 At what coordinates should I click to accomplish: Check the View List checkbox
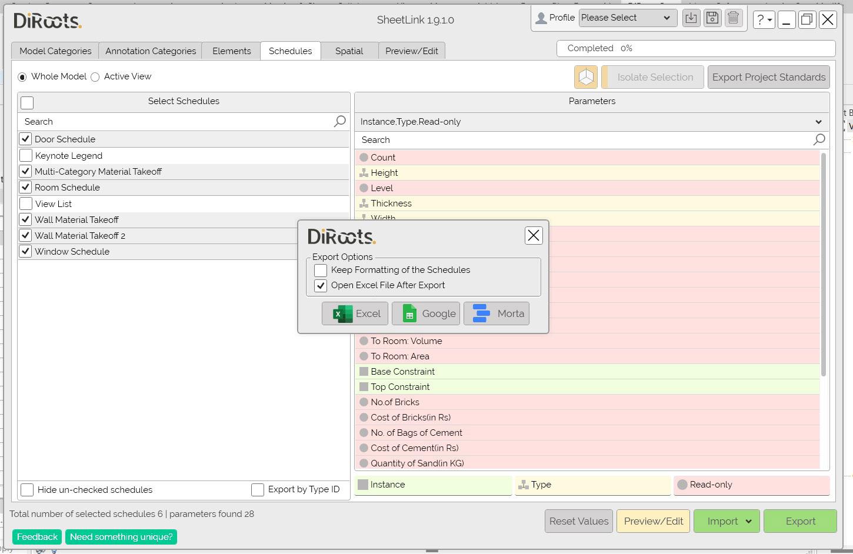click(x=25, y=203)
